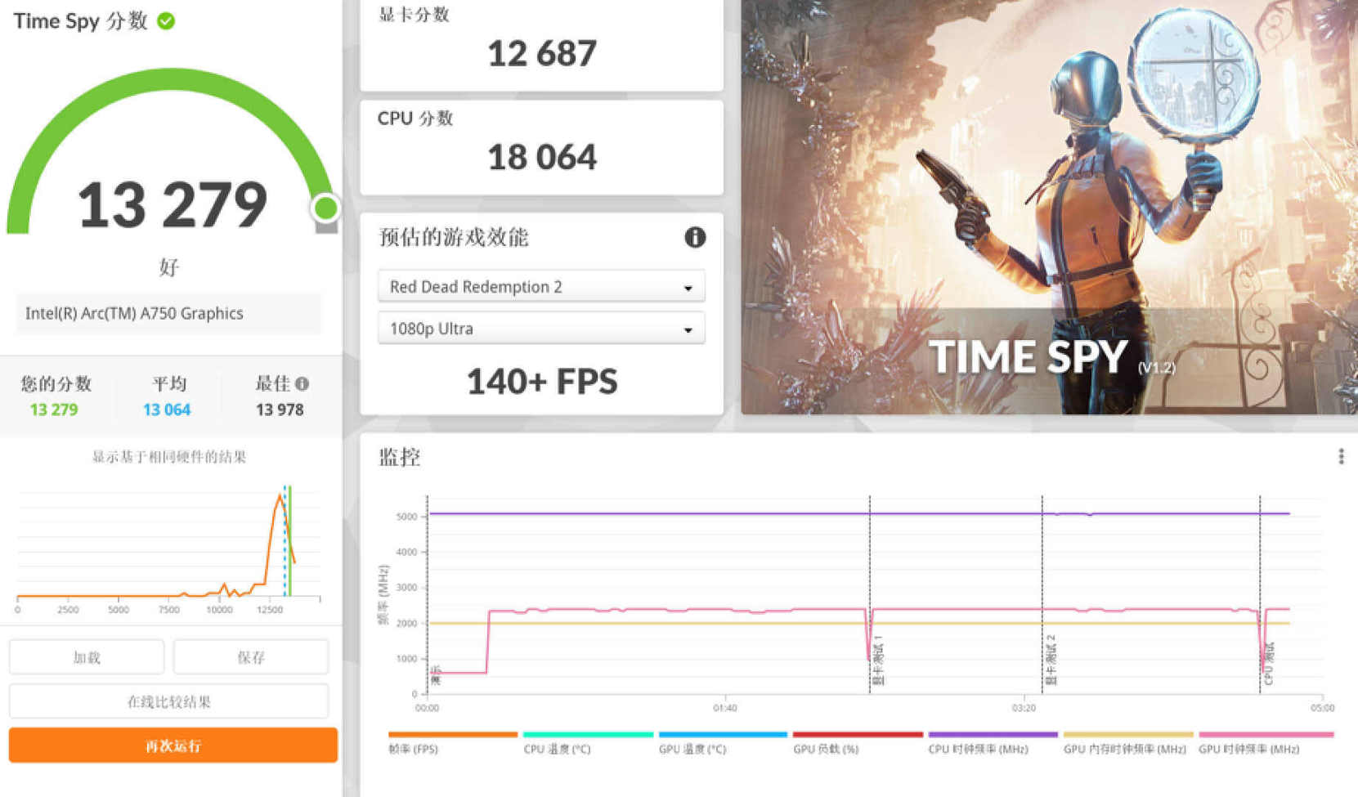Click the 显卡测试 2 marker line in the chart
Screen dimensions: 1358x797
pos(1042,594)
